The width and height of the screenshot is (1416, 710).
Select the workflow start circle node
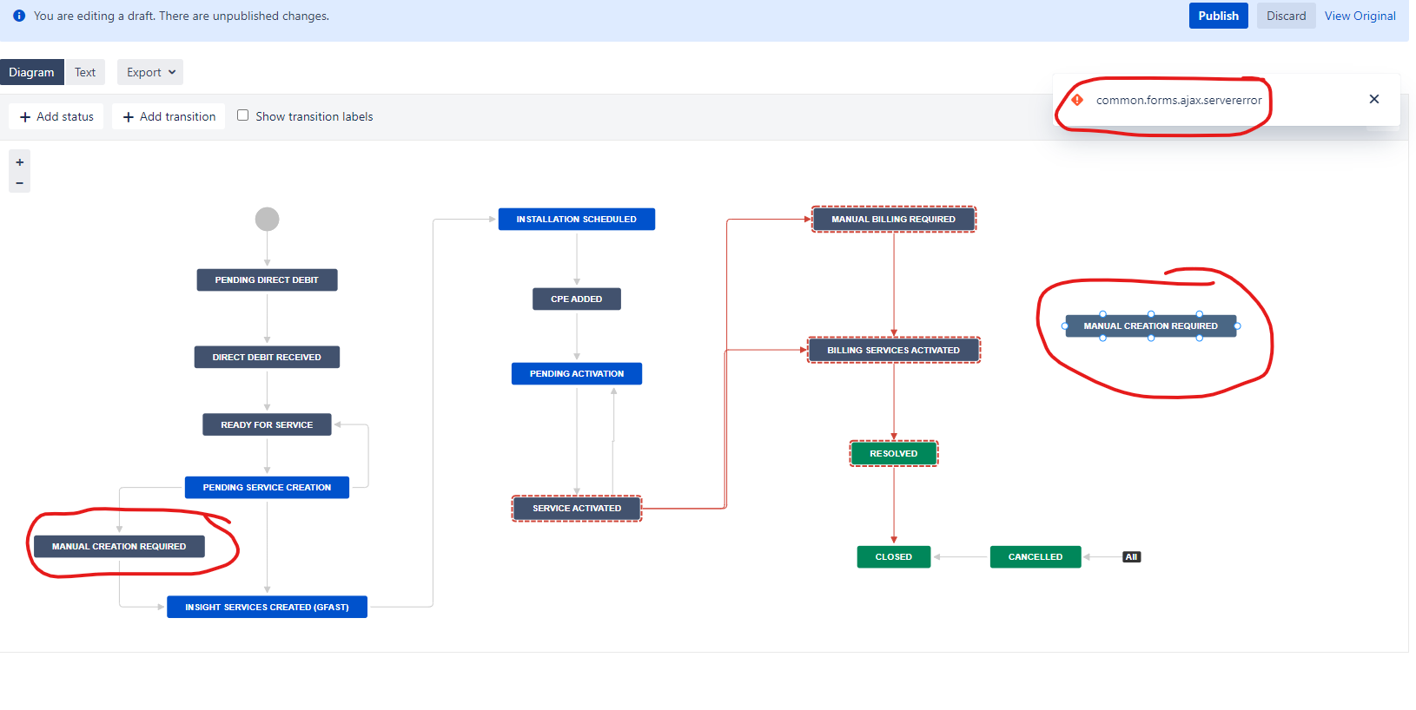pyautogui.click(x=267, y=219)
